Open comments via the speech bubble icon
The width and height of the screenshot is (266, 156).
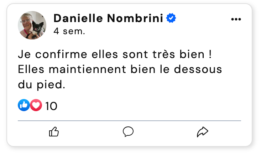pyautogui.click(x=128, y=132)
